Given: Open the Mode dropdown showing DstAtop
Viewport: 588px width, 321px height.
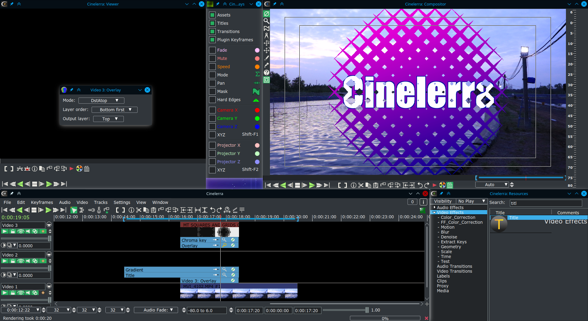Looking at the screenshot, I should 101,101.
